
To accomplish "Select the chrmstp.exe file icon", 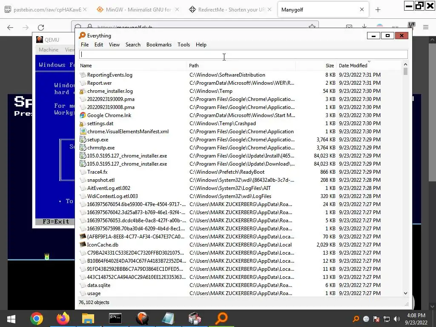I will coord(83,148).
